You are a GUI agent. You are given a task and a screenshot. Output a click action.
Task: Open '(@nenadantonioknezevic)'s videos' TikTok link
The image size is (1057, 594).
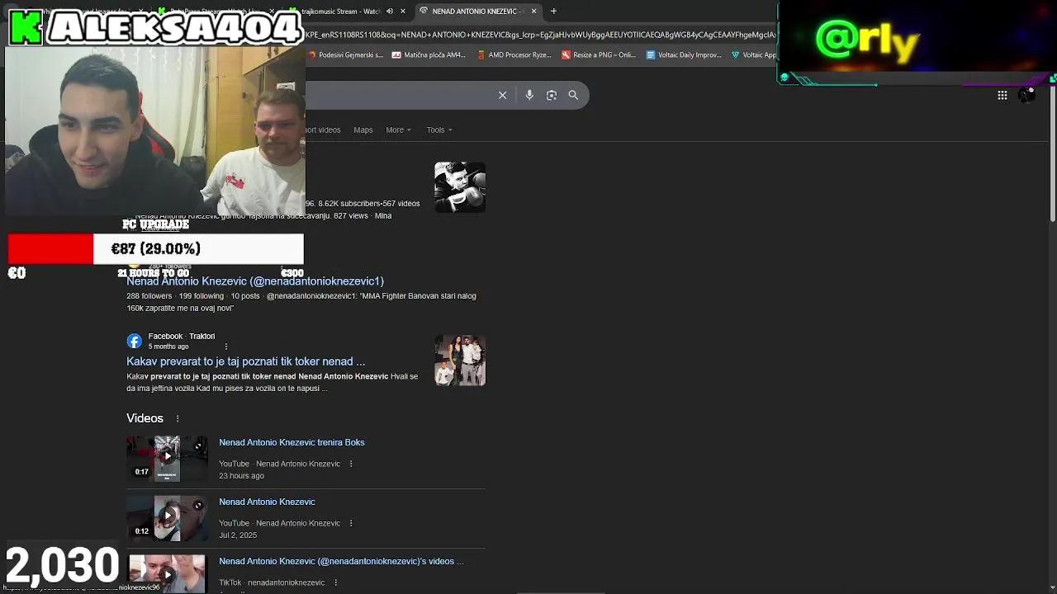click(x=341, y=561)
